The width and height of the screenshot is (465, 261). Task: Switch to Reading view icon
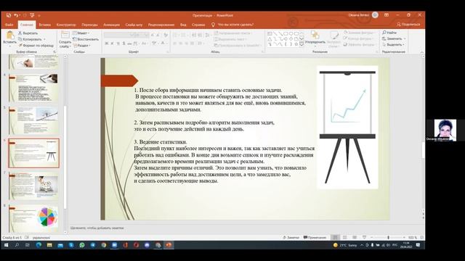tap(355, 237)
